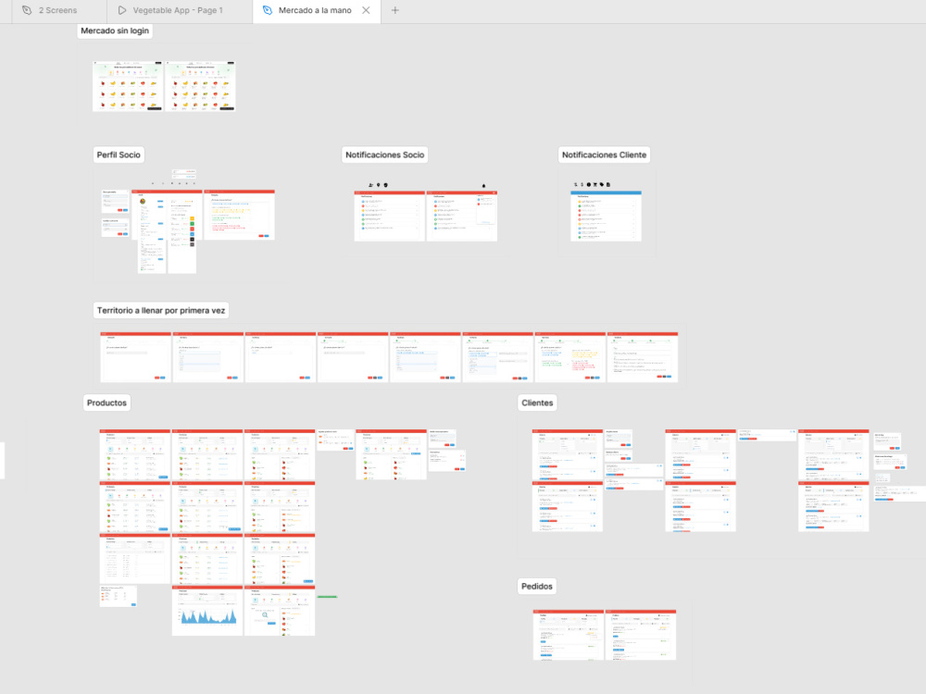
Task: Select the document icon above Notificaciones Cliente frame
Action: point(608,185)
